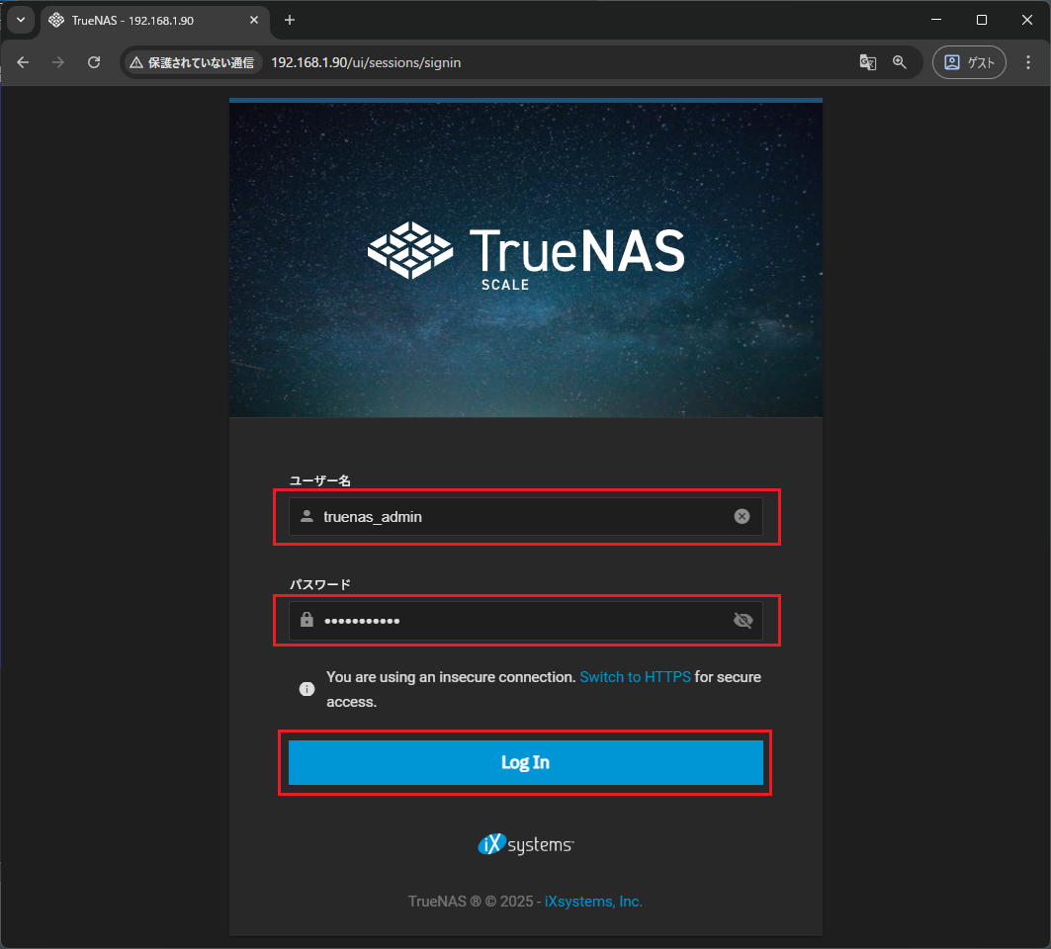The width and height of the screenshot is (1051, 949).
Task: Focus the password input field
Action: 526,621
